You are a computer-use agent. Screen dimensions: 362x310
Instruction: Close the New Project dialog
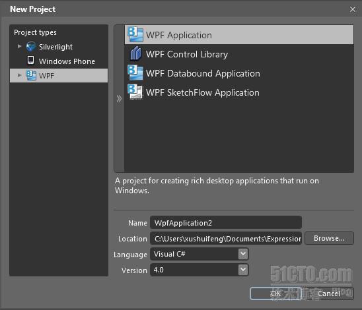click(353, 9)
